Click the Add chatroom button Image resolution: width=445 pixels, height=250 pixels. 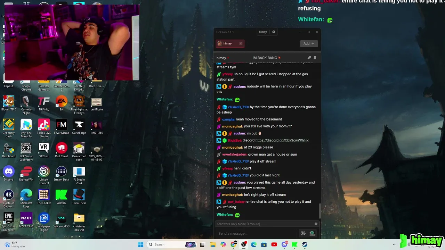coord(309,43)
